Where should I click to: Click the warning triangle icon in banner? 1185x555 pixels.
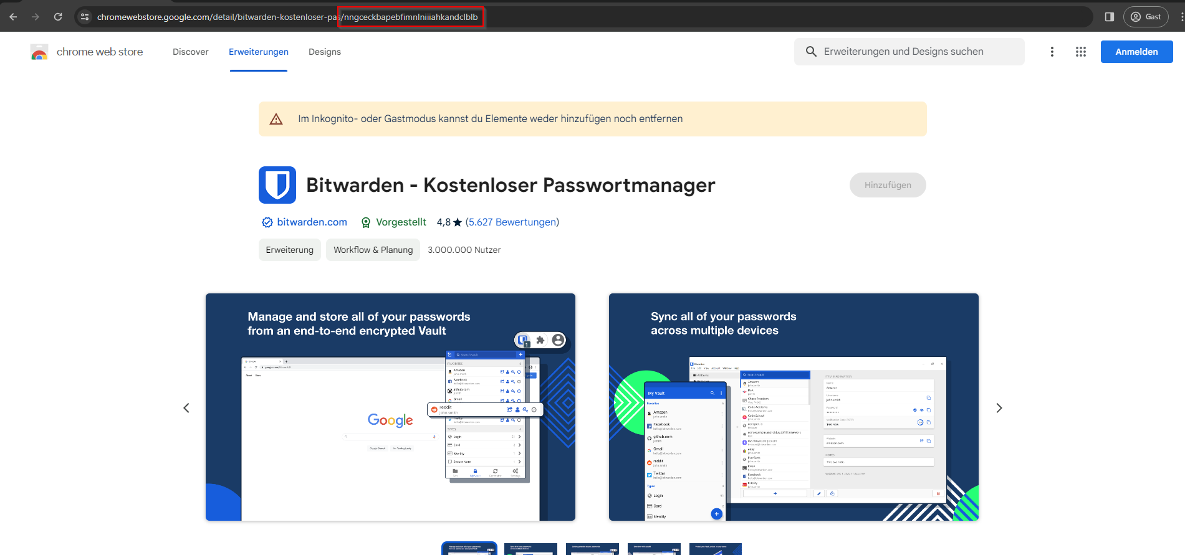click(276, 119)
